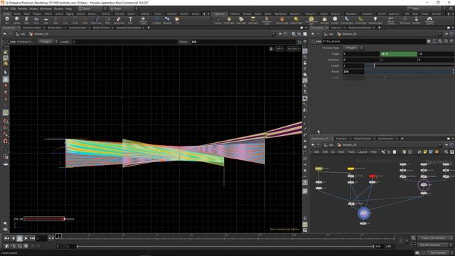The width and height of the screenshot is (455, 256).
Task: Click the Points slider in parameters
Action: (409, 71)
